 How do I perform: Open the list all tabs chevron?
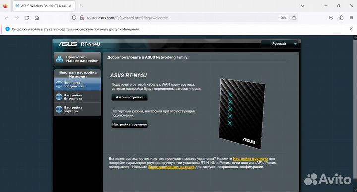coord(302,6)
